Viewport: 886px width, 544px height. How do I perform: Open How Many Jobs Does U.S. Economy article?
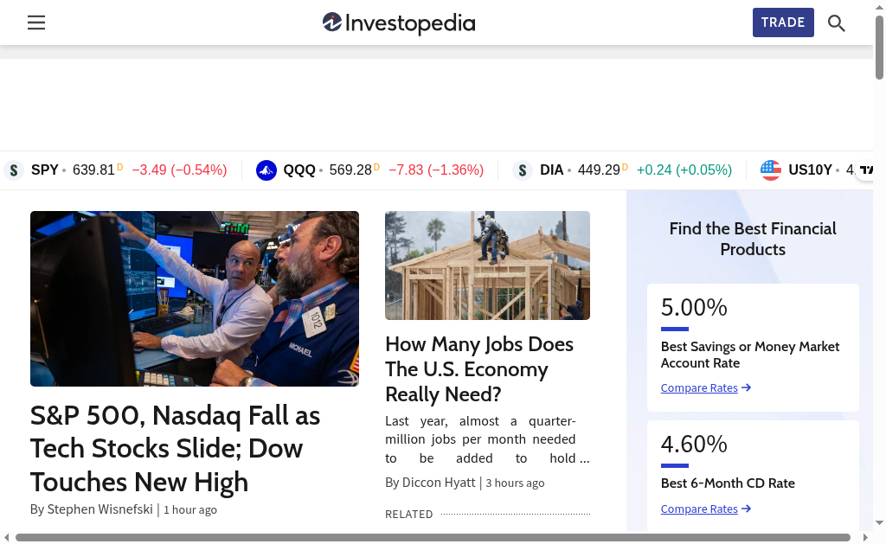pos(479,369)
